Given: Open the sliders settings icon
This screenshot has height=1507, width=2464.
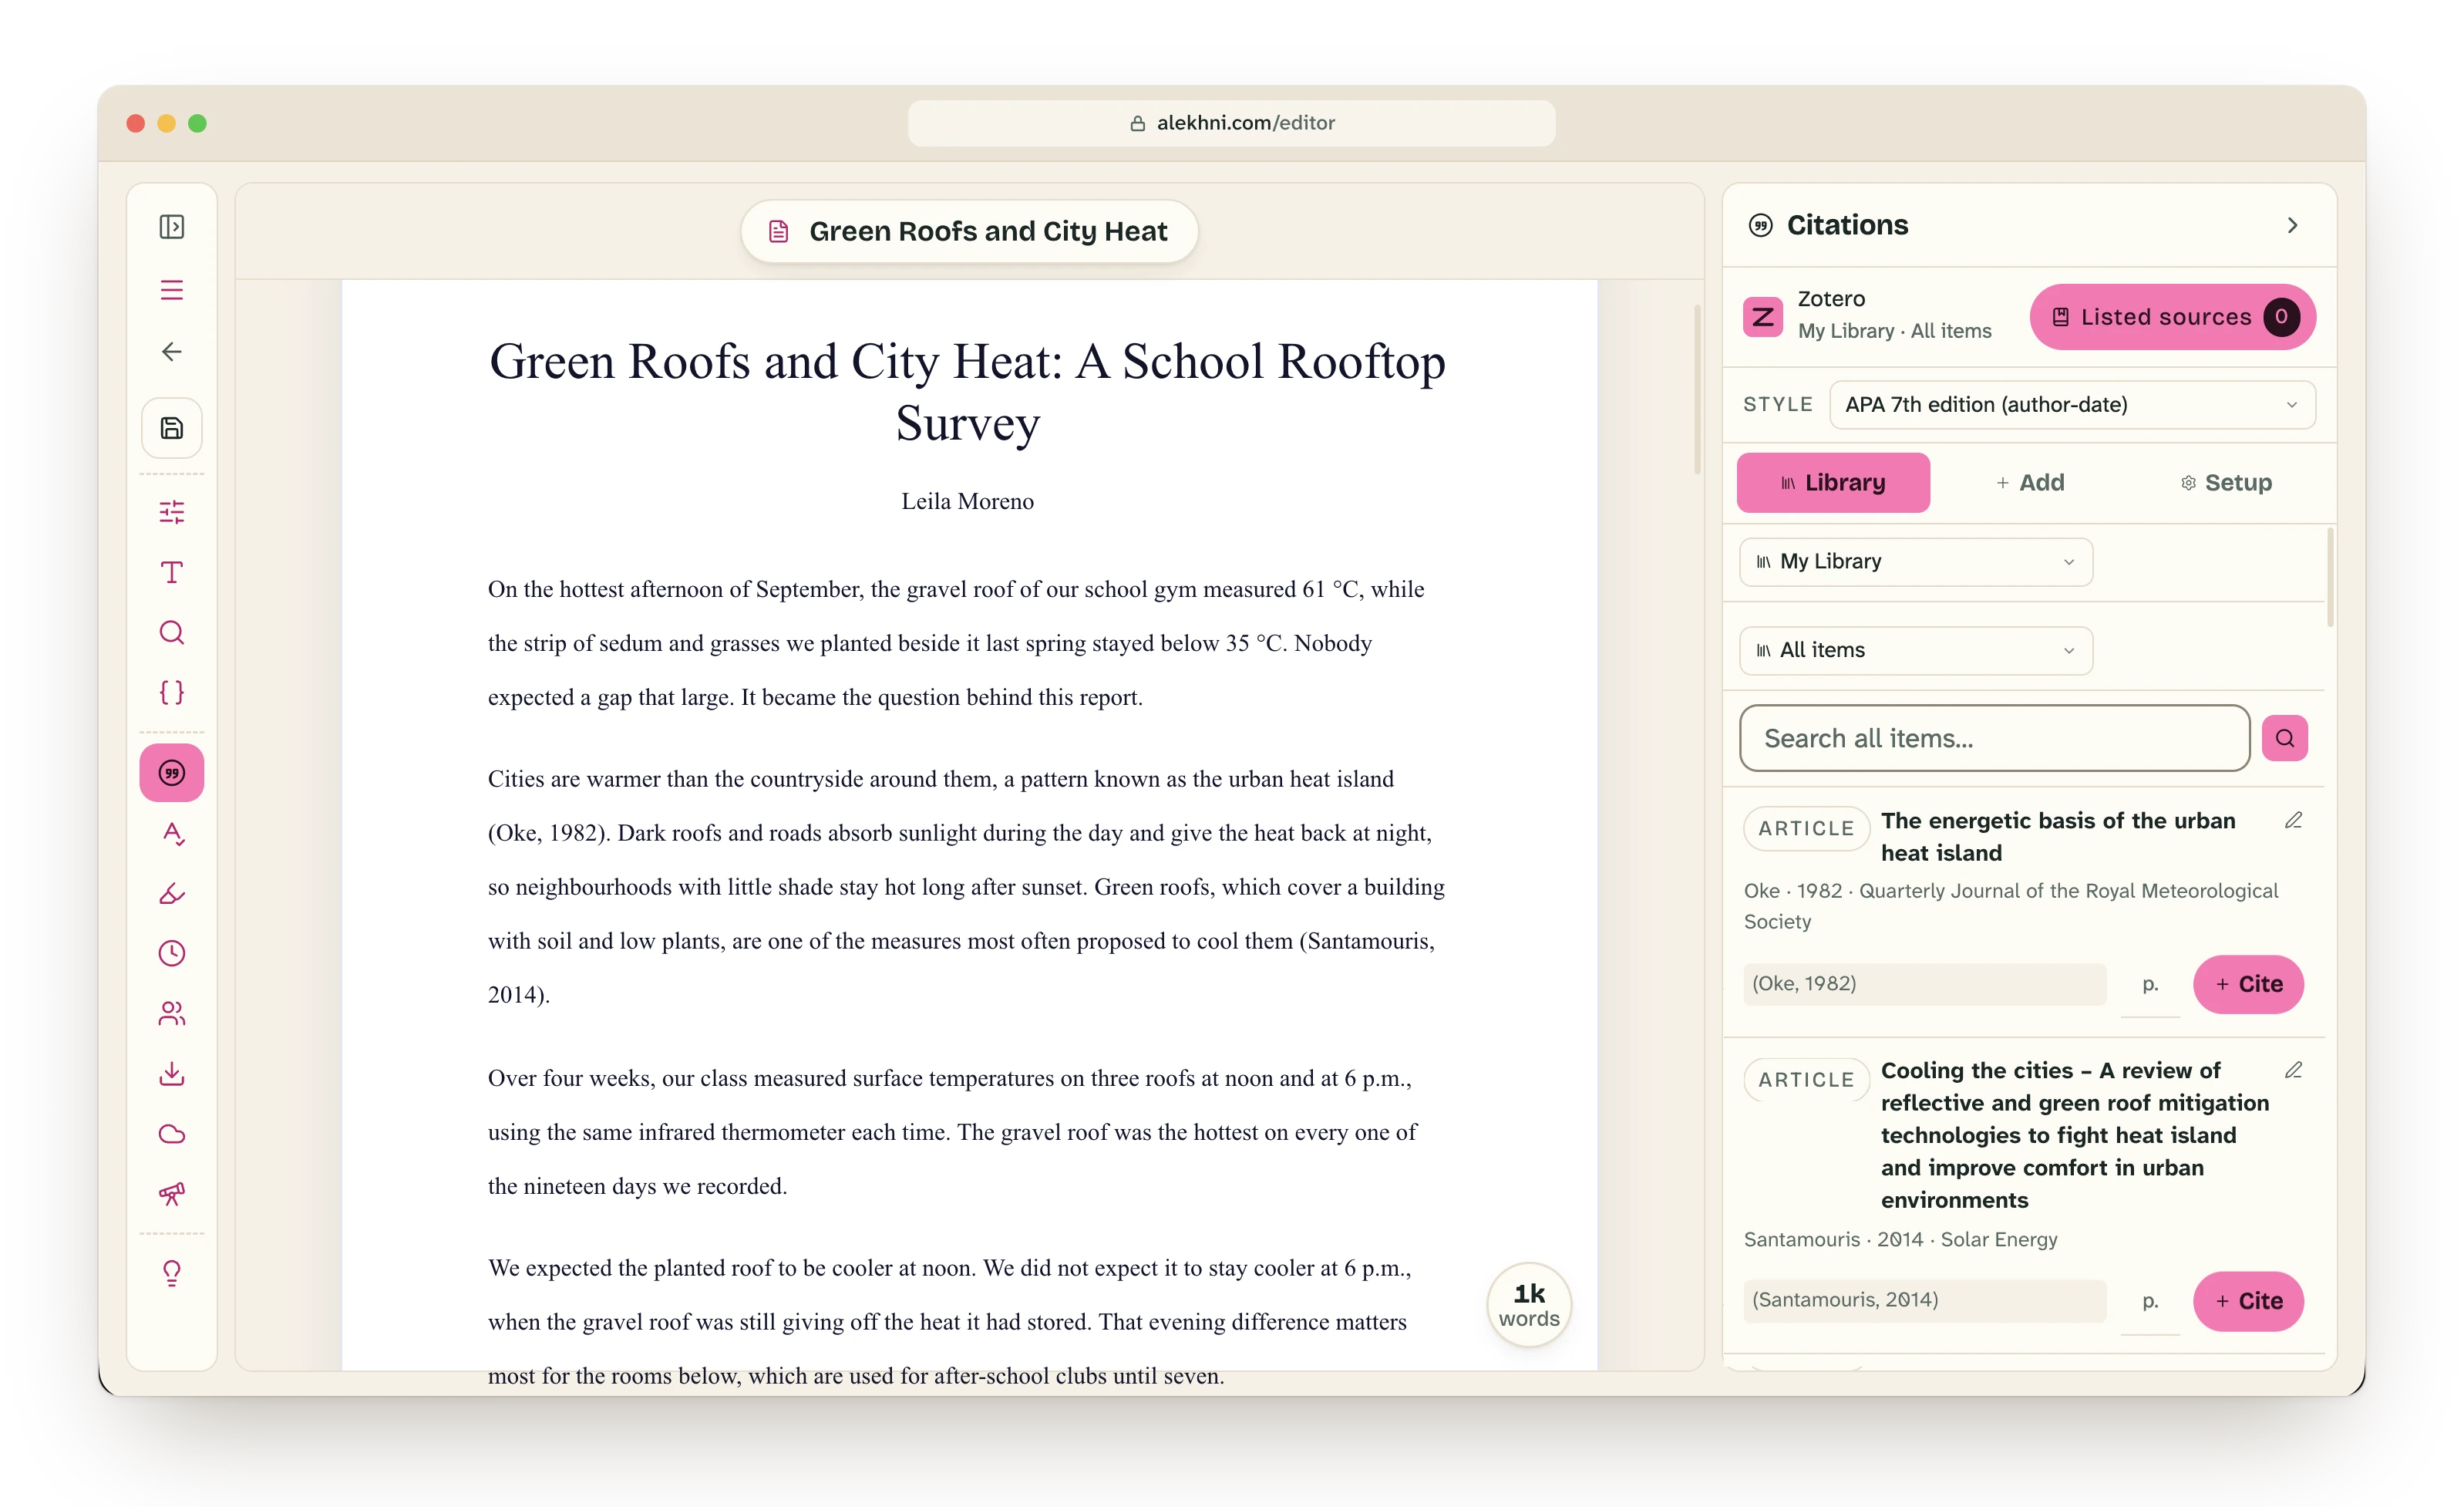Looking at the screenshot, I should tap(172, 512).
